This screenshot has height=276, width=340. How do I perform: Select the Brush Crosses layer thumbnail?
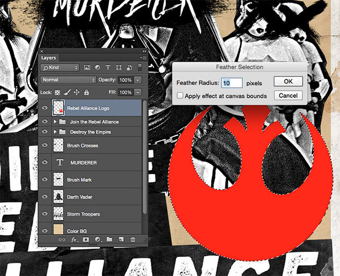(59, 145)
